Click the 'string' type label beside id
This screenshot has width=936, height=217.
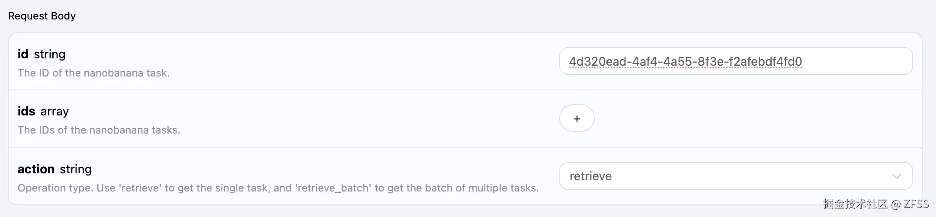(50, 54)
